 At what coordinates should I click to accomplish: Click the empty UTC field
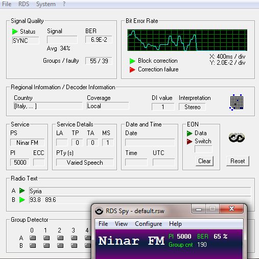(x=164, y=162)
